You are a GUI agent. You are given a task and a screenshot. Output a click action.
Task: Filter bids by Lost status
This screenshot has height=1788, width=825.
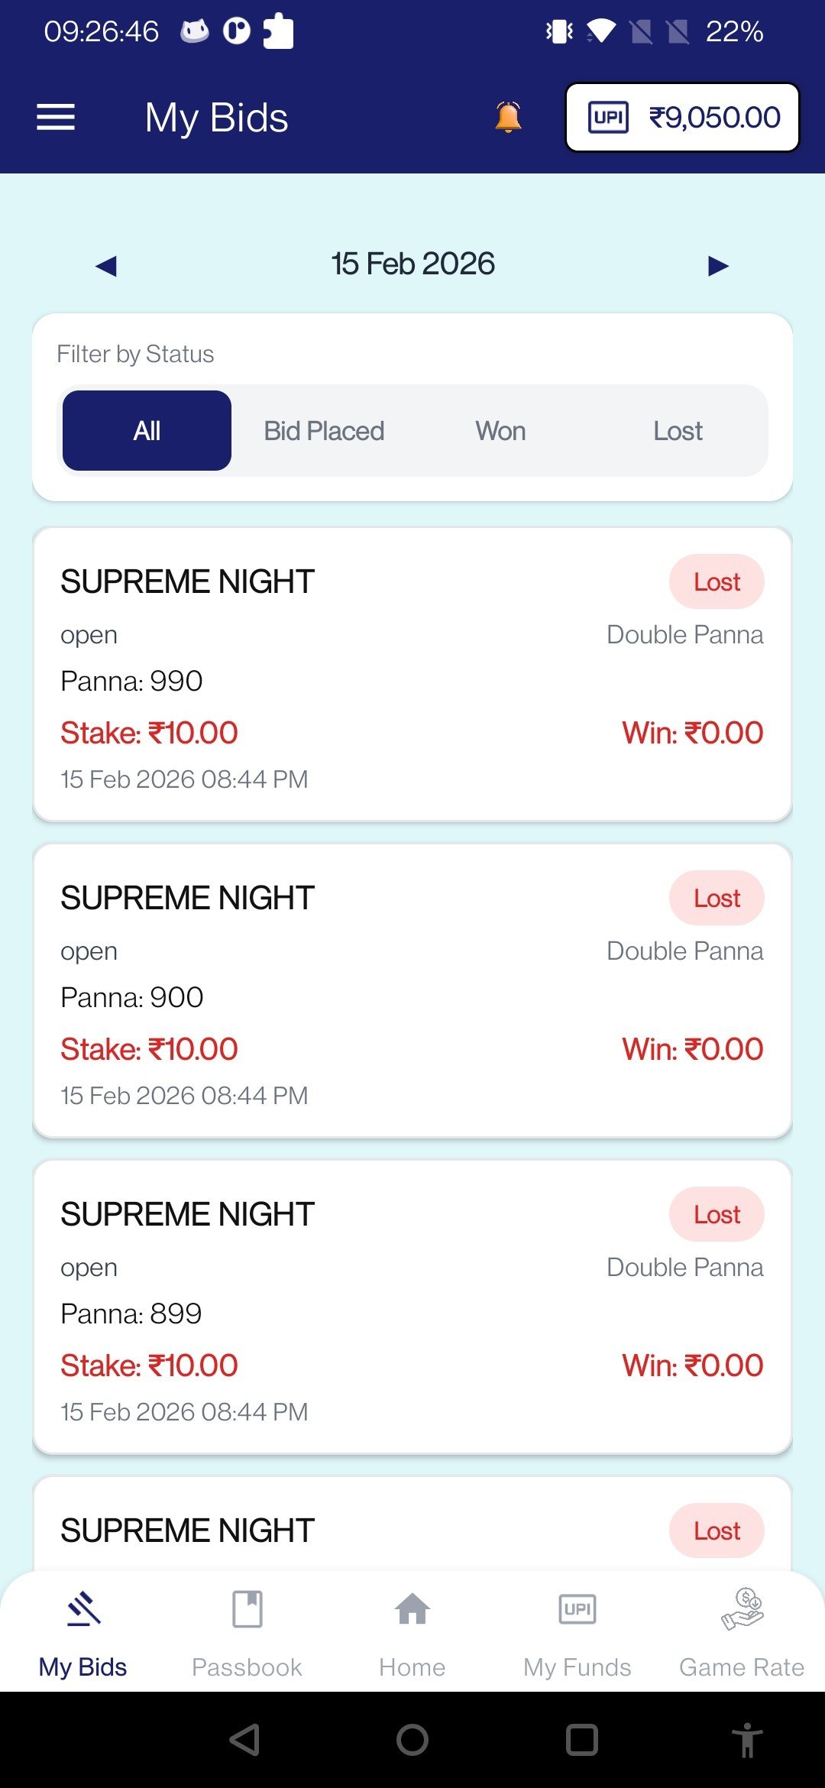click(x=678, y=431)
